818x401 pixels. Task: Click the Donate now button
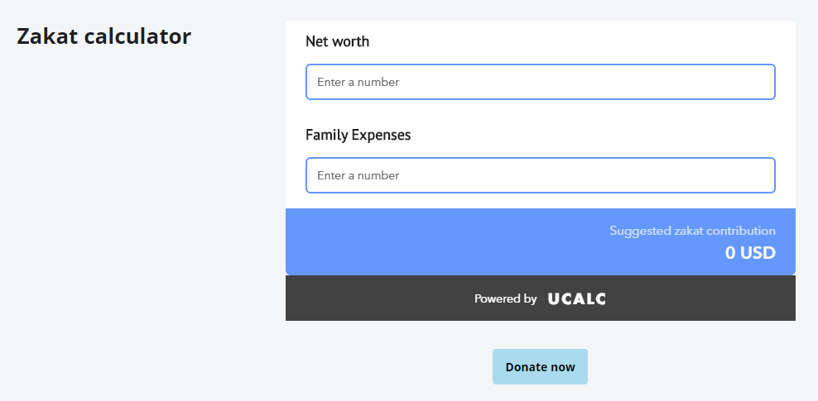click(540, 366)
